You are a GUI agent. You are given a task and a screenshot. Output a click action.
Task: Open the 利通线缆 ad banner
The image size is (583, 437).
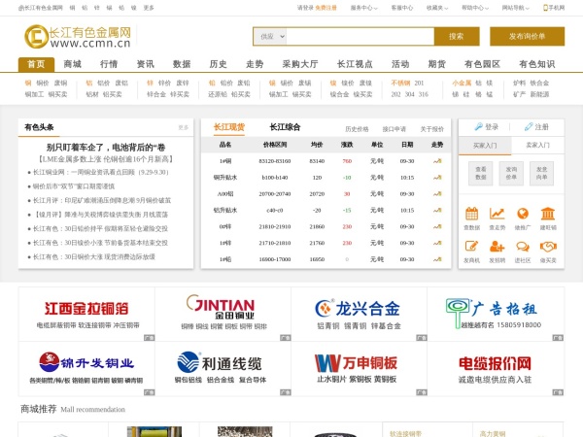point(223,369)
